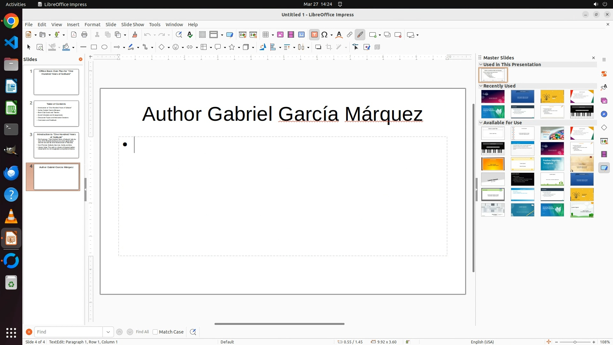The width and height of the screenshot is (613, 345).
Task: Toggle Show Draw Functions highlighter button
Action: [x=360, y=35]
